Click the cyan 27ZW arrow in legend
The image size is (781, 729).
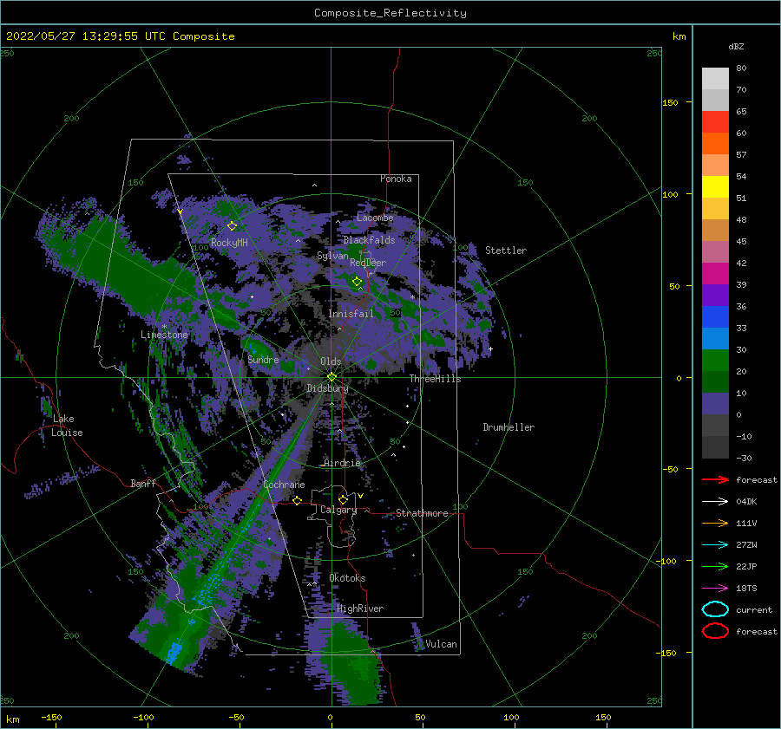click(x=715, y=545)
